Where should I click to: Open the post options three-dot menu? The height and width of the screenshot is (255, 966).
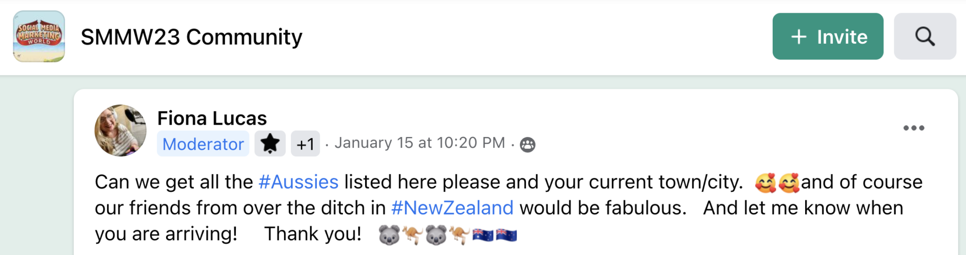click(x=913, y=128)
